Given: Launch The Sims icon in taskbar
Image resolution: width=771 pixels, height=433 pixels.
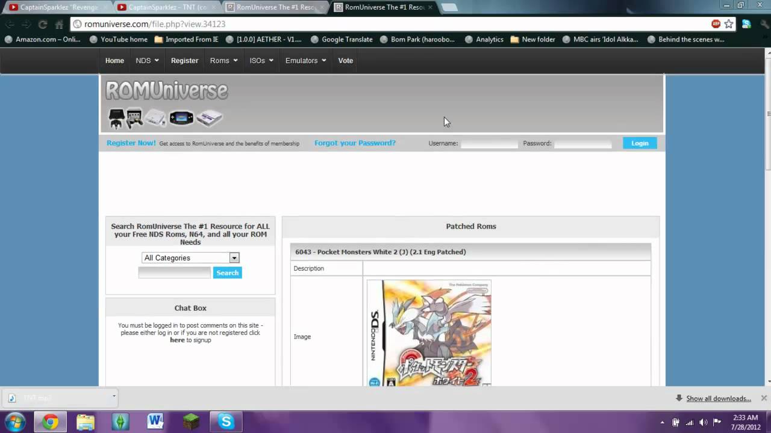Looking at the screenshot, I should click(120, 422).
